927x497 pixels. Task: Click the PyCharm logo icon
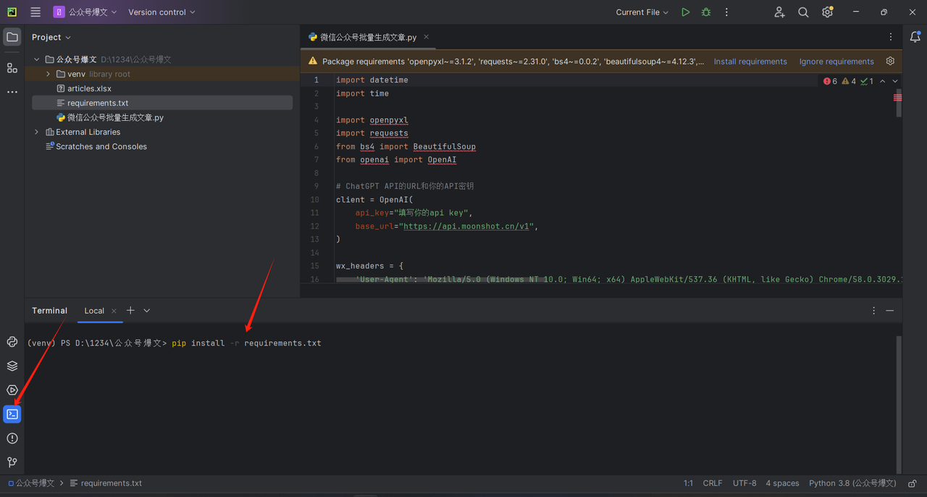coord(12,12)
